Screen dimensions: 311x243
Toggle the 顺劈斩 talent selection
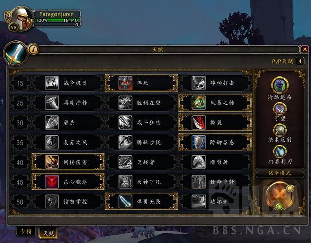pos(215,162)
